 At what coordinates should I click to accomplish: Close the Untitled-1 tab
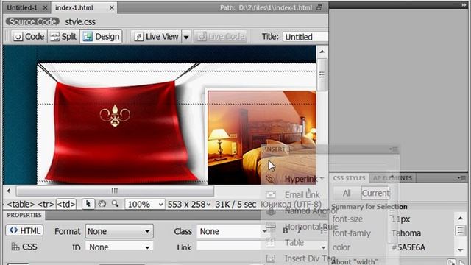[45, 8]
